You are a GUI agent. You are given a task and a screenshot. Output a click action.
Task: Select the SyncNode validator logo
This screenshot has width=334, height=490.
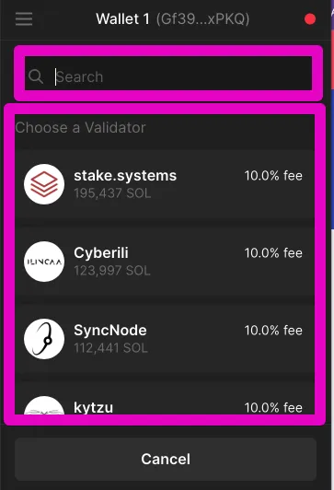[44, 339]
